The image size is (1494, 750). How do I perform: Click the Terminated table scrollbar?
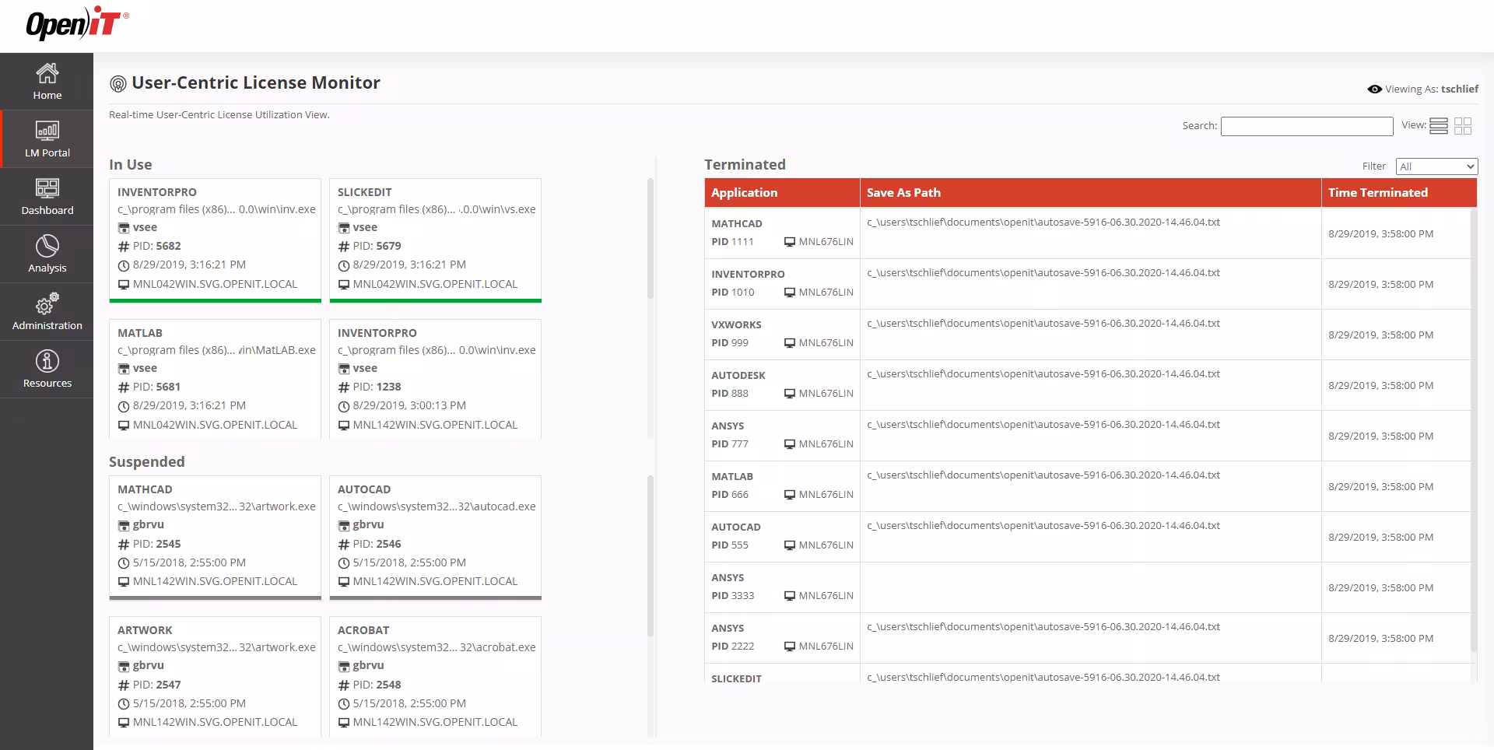tap(1473, 430)
